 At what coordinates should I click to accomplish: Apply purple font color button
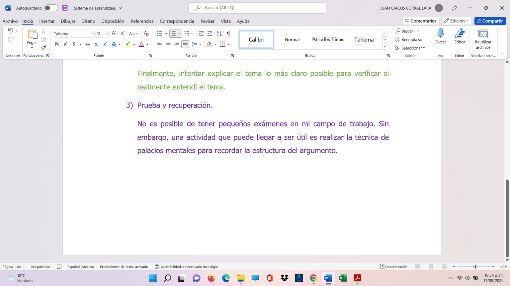tap(141, 44)
